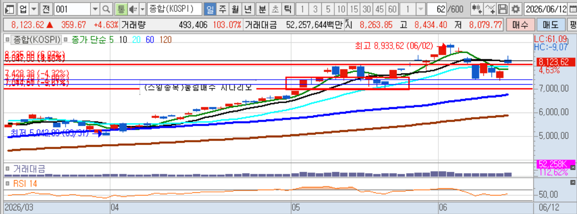Choose the 60 interval button
The height and width of the screenshot is (214, 577).
[x=393, y=9]
